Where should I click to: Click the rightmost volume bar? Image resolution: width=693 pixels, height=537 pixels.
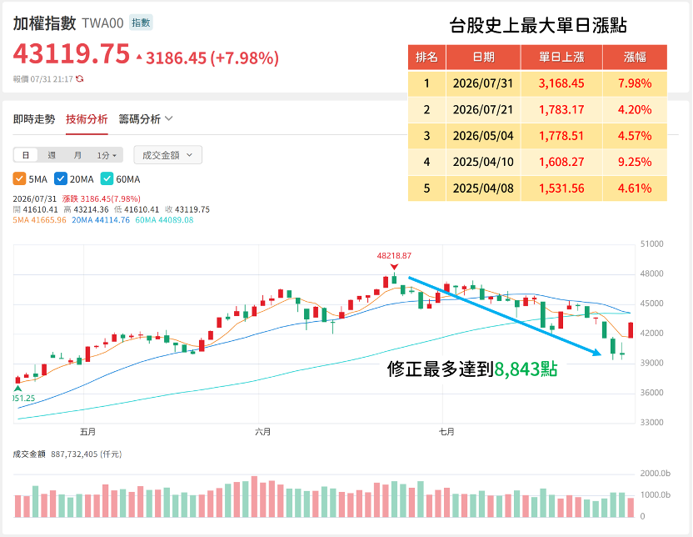point(631,507)
